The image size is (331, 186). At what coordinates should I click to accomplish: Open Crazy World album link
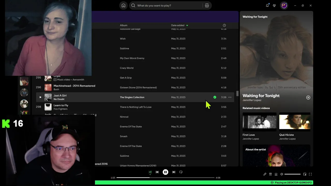[127, 68]
